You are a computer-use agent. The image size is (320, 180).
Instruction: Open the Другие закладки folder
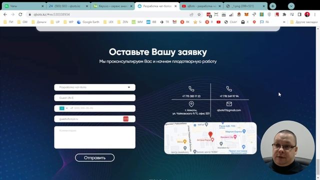click(304, 22)
